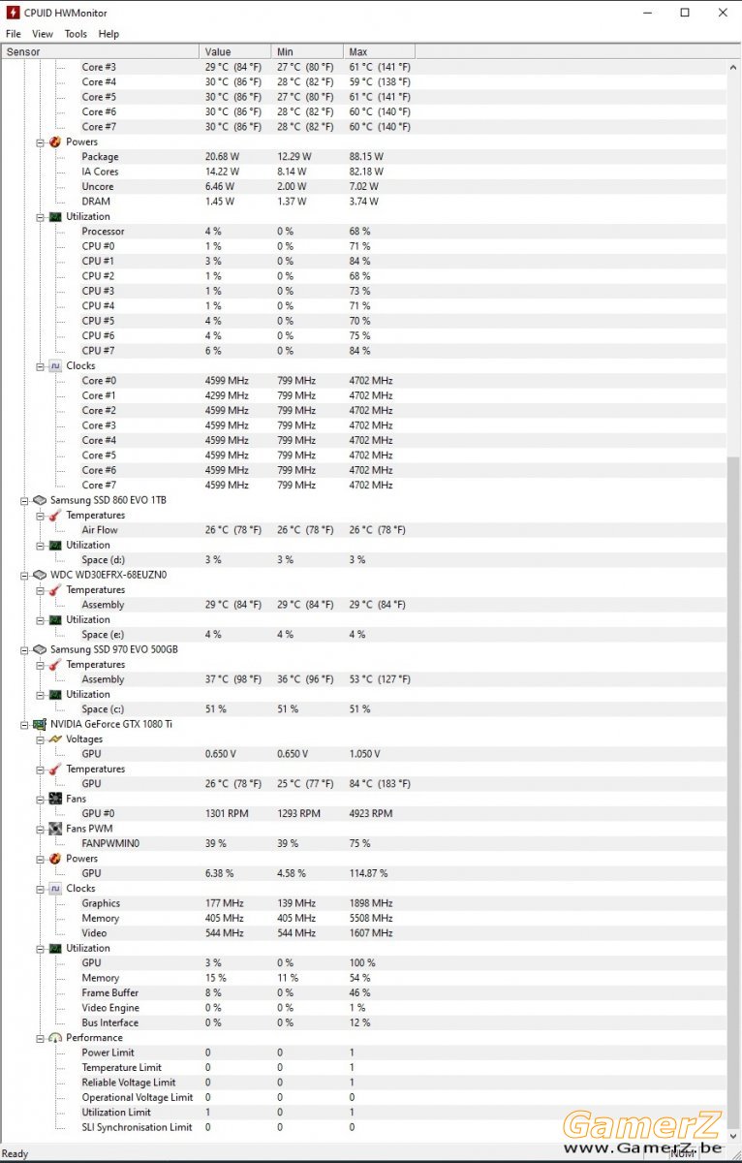This screenshot has width=742, height=1163.
Task: Click the vertical scrollbar thumb
Action: pyautogui.click(x=733, y=802)
